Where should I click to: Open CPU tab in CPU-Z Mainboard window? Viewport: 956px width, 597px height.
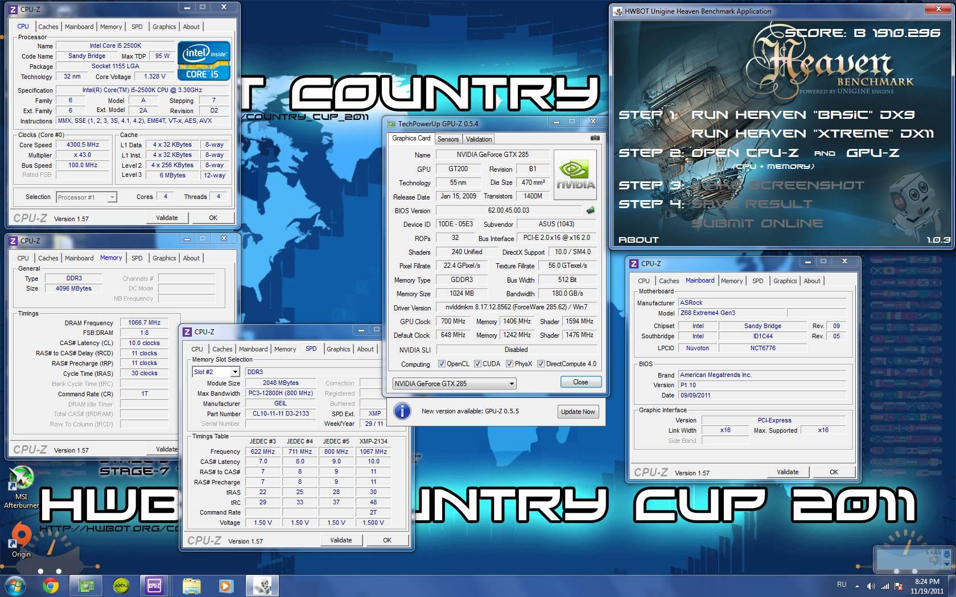click(x=644, y=281)
